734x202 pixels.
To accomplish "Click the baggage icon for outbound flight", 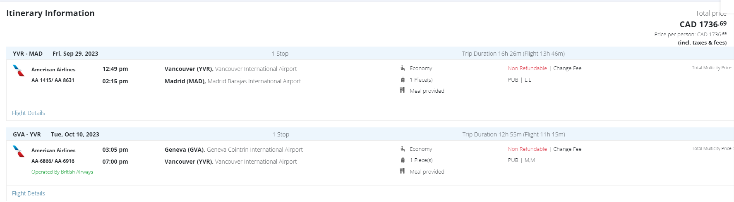I will click(403, 80).
